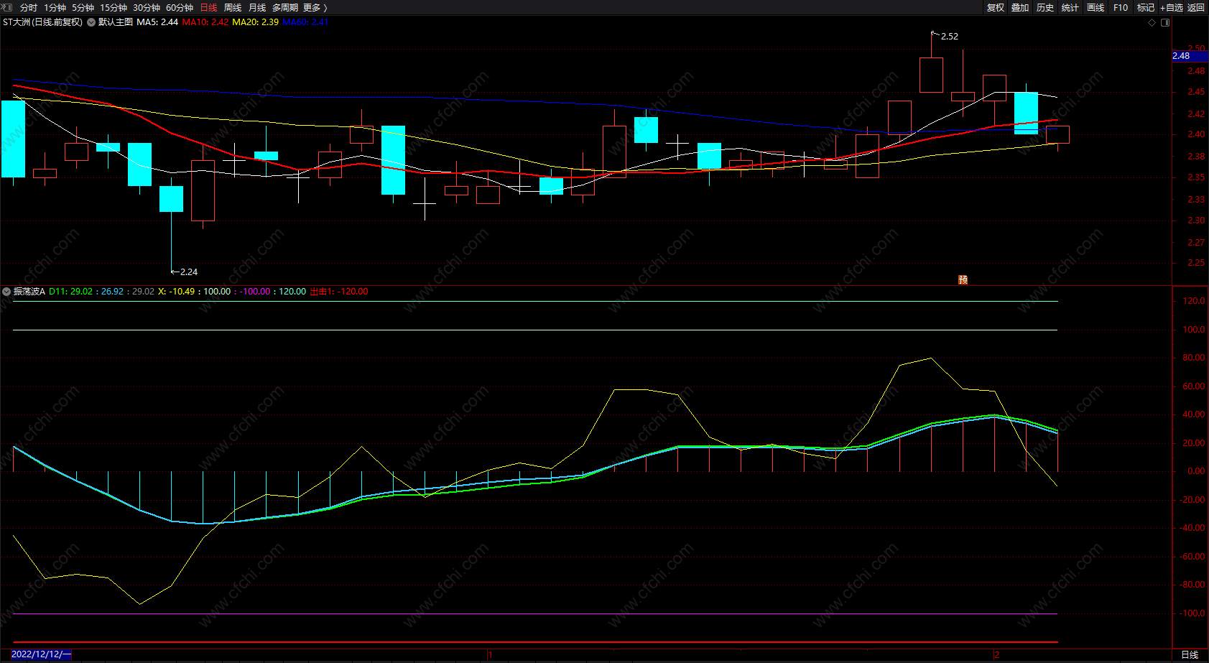Select the 日线 daily period tab
Image resolution: width=1209 pixels, height=663 pixels.
point(208,7)
